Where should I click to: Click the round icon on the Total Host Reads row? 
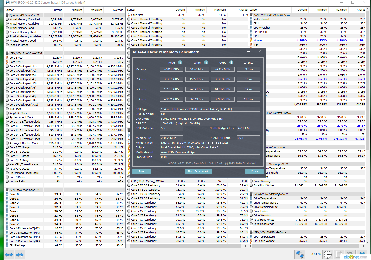tap(251, 224)
